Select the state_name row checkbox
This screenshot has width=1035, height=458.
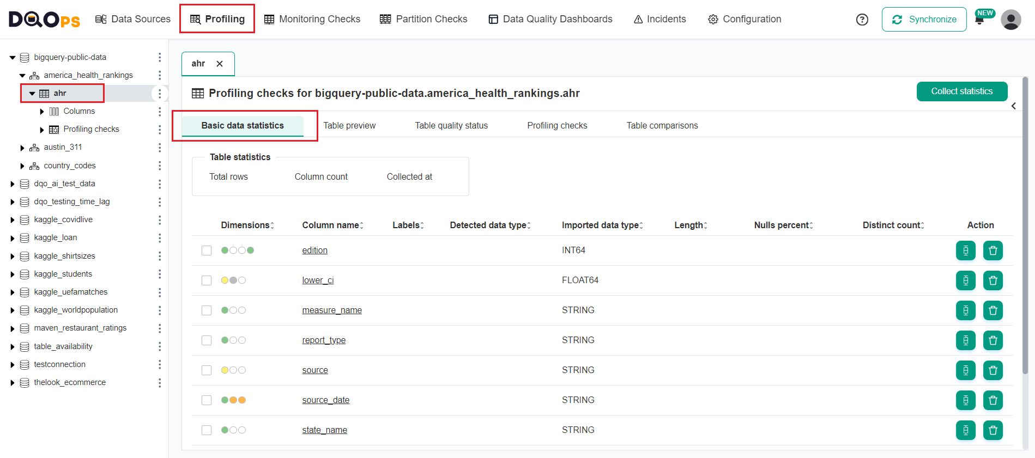click(x=207, y=430)
